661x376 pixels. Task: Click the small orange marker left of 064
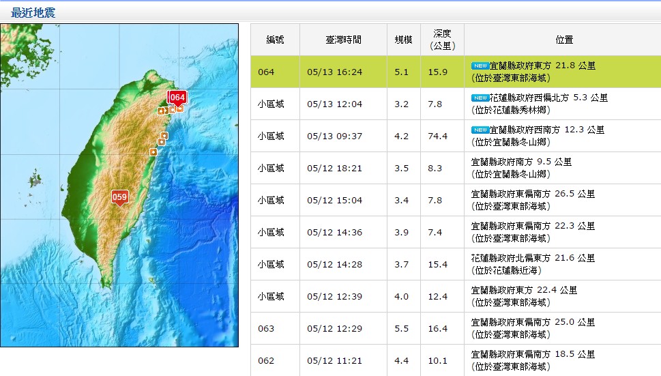tap(162, 111)
